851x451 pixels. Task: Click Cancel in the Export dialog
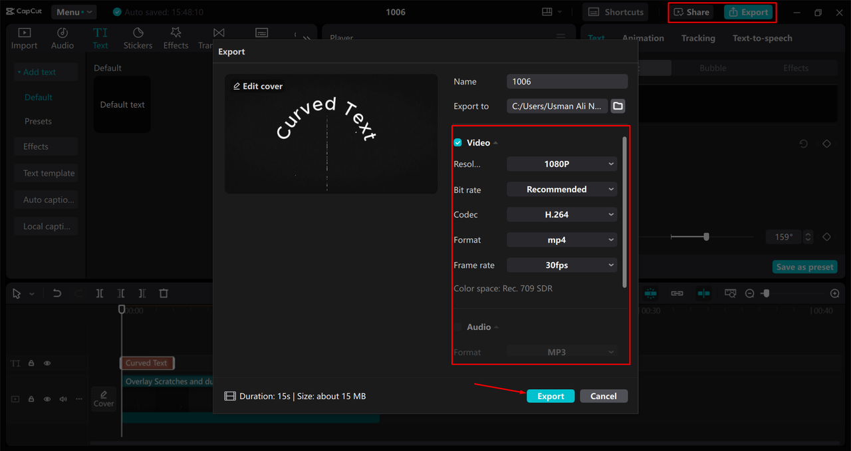tap(603, 396)
